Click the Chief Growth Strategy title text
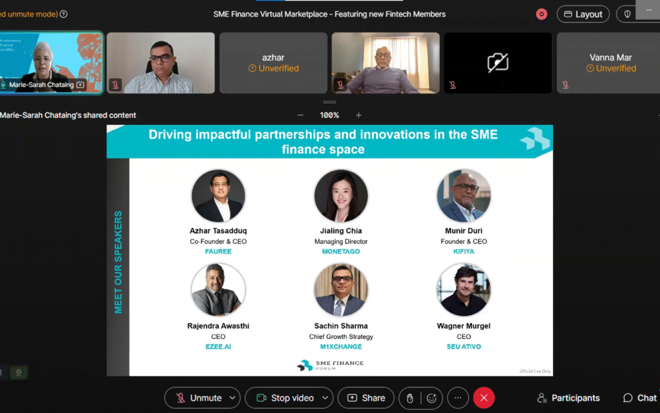The height and width of the screenshot is (413, 660). pyautogui.click(x=341, y=337)
